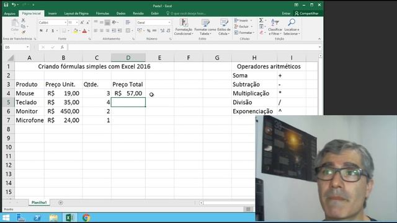Toggle italic I formatting
The height and width of the screenshot is (223, 397).
[47, 30]
